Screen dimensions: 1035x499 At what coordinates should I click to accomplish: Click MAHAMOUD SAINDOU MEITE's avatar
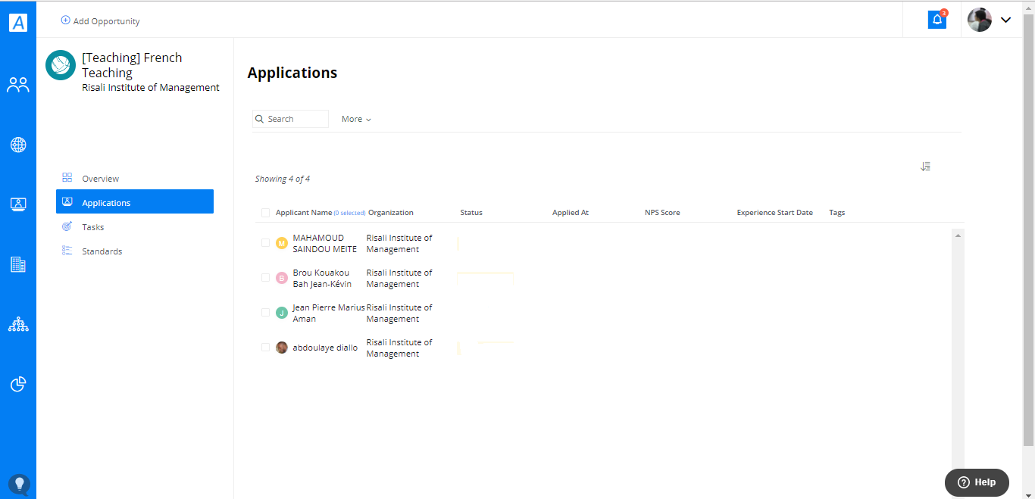(x=282, y=243)
